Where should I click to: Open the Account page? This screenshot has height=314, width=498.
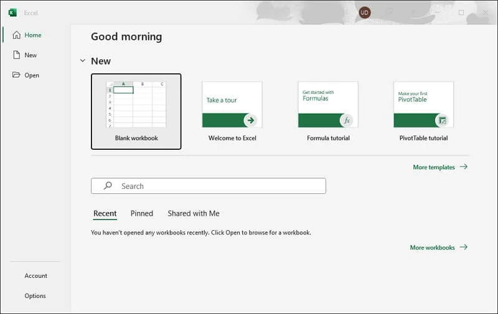point(36,275)
